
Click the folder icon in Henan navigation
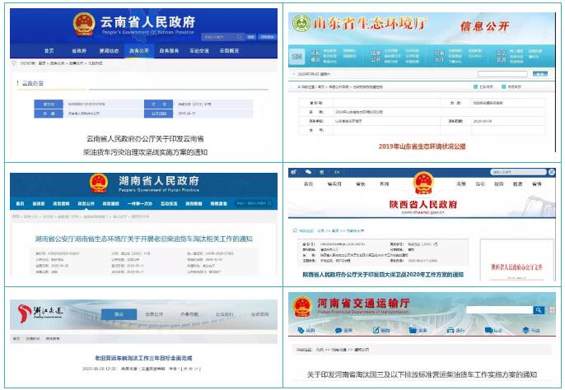413,330
